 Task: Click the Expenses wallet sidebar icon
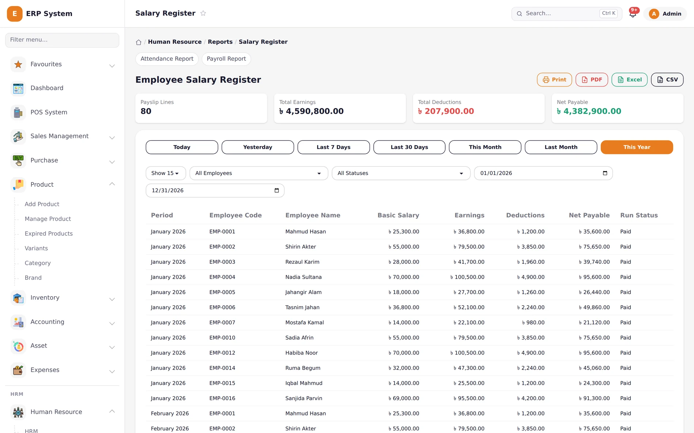pyautogui.click(x=18, y=370)
